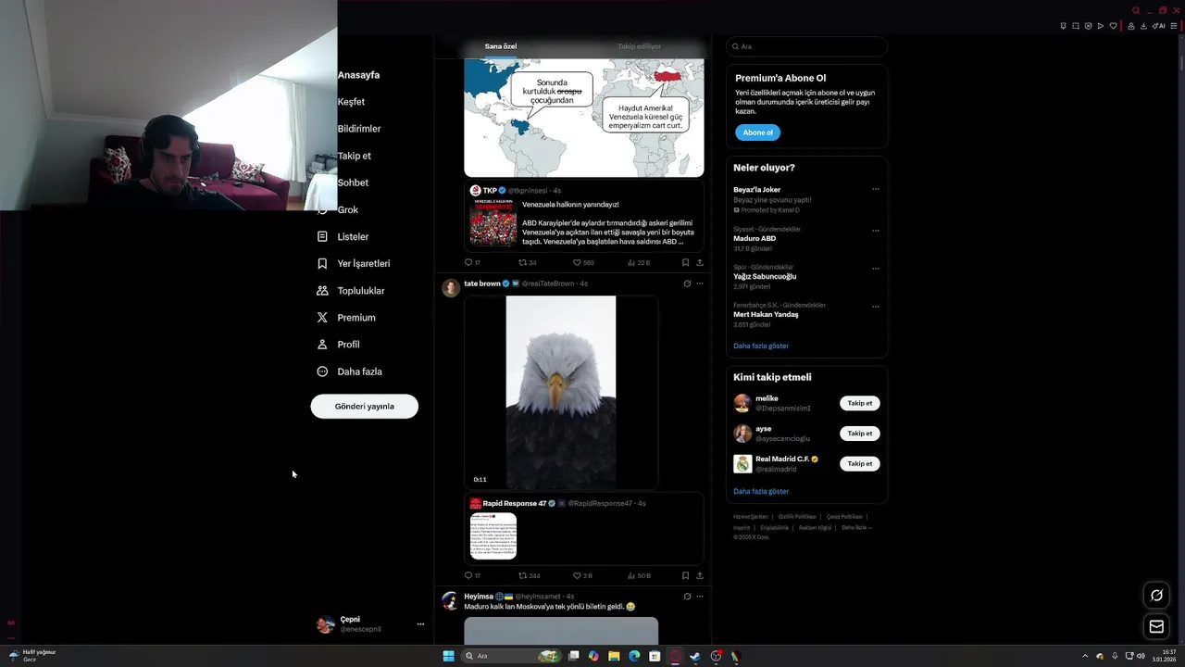Screen dimensions: 1185x667
Task: Bookmark the TKP post
Action: (685, 262)
